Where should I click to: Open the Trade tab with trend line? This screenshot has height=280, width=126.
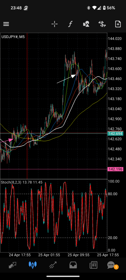(53, 265)
